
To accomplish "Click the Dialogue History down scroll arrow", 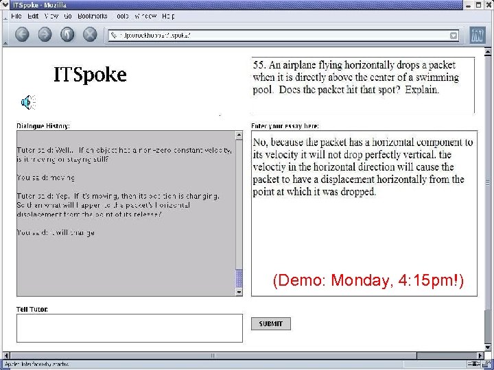I will [239, 292].
